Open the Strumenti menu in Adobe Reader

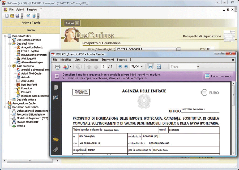pos(108,60)
